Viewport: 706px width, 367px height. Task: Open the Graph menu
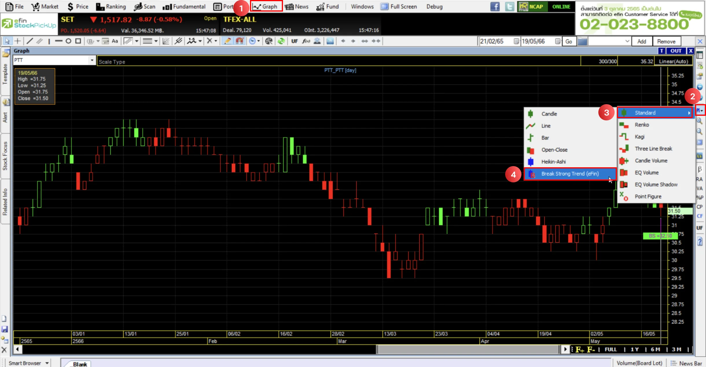coord(266,6)
